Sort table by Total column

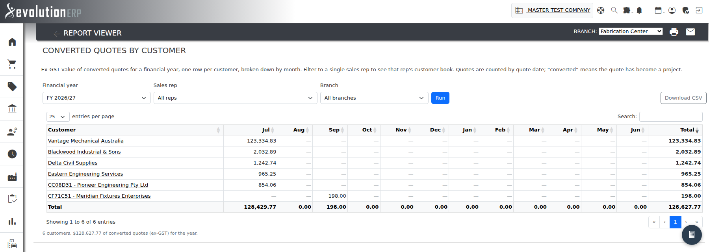coord(675,130)
